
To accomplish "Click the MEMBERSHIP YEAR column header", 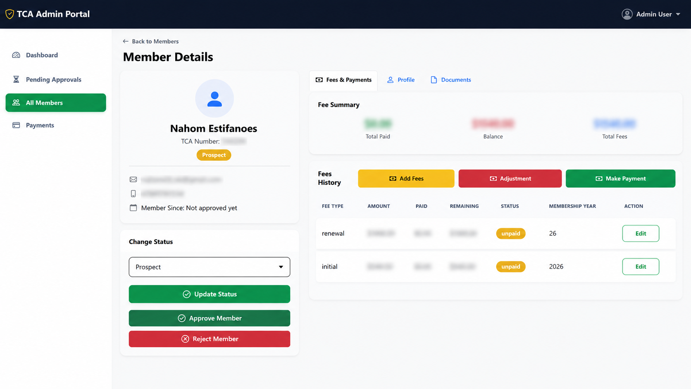I will coord(572,206).
